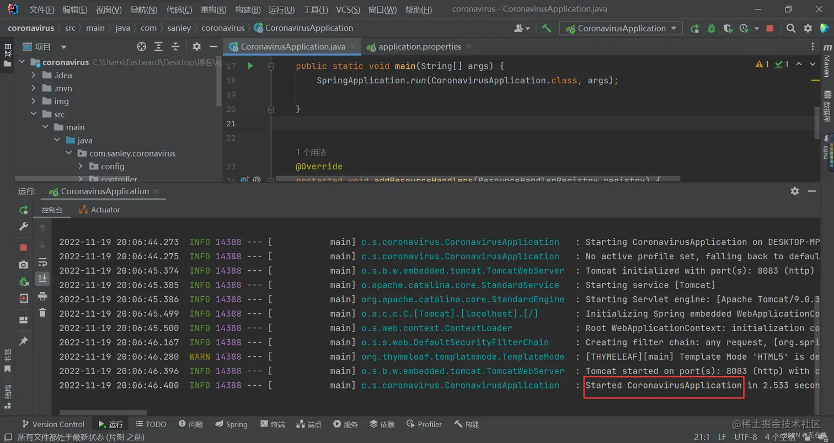Click console horizontal scrollbar
834x443 pixels.
click(x=103, y=413)
